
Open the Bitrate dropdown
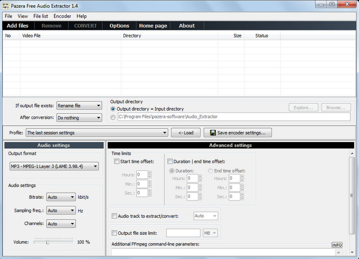pyautogui.click(x=61, y=197)
